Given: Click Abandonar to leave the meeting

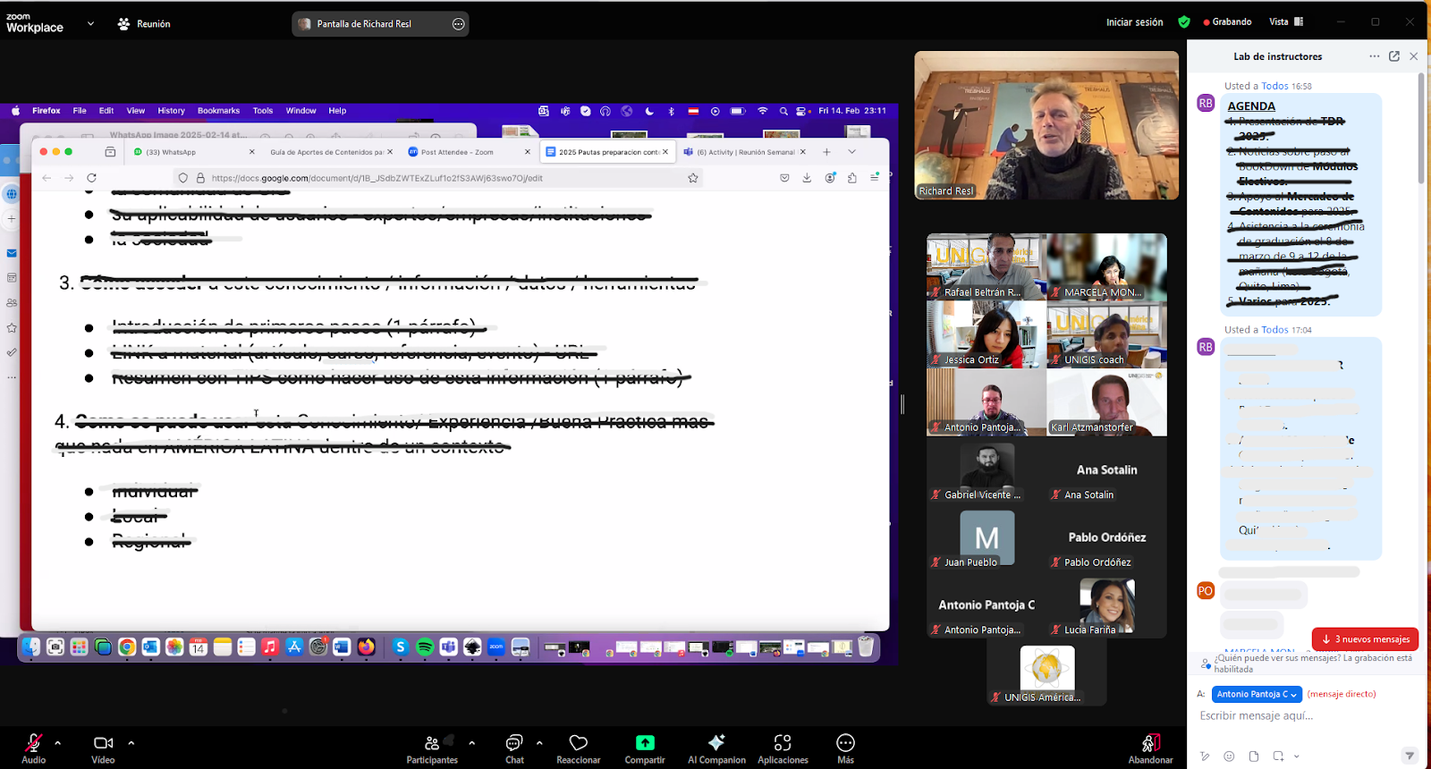Looking at the screenshot, I should tap(1150, 748).
